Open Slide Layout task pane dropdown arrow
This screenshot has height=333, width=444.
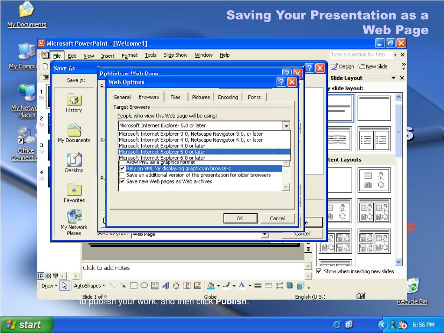coord(393,78)
